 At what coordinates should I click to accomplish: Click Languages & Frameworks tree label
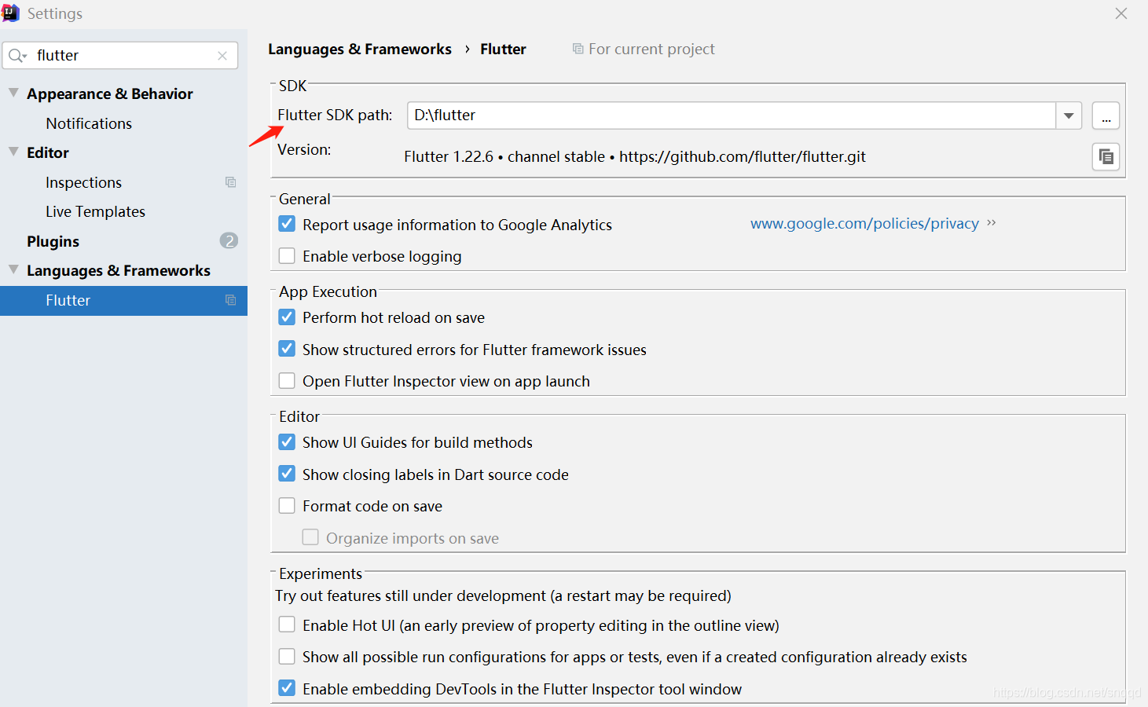119,270
